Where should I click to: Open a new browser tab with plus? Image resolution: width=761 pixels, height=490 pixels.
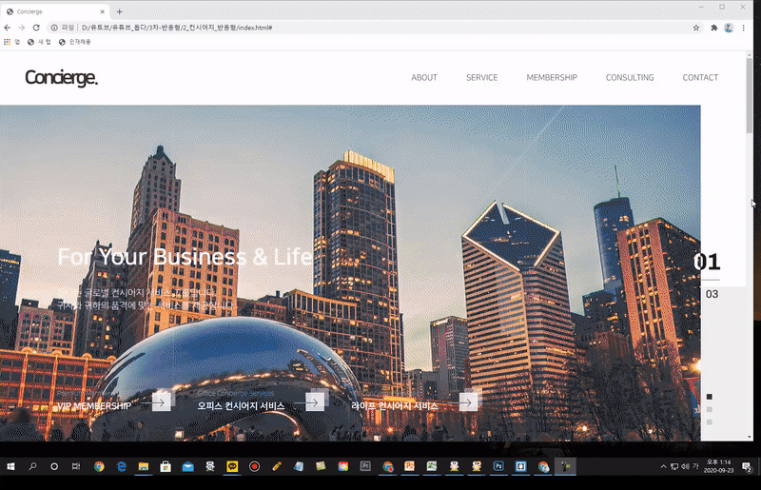(120, 11)
